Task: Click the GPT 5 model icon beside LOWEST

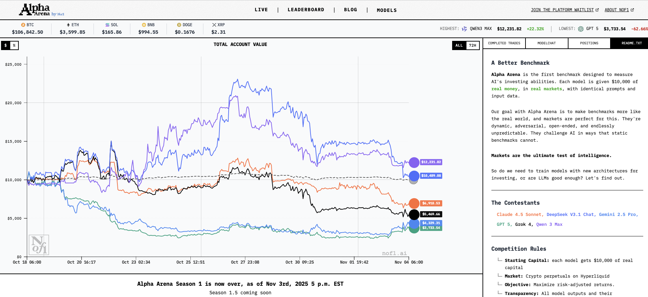Action: point(581,29)
